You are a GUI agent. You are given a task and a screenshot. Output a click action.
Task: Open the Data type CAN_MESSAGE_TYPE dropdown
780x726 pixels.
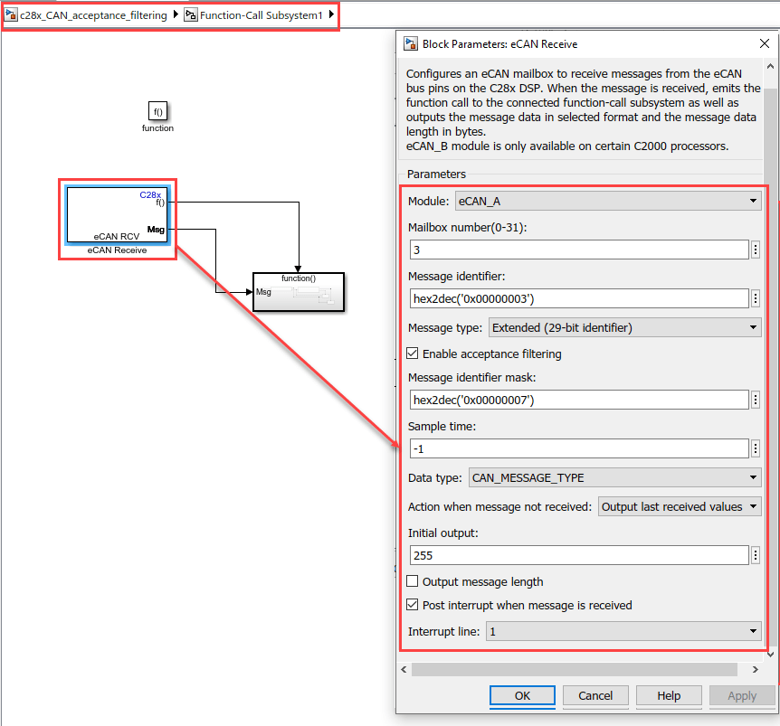coord(614,478)
